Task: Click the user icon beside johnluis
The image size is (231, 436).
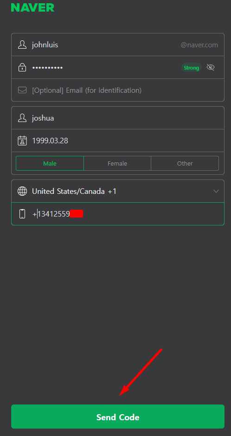Action: pos(22,45)
